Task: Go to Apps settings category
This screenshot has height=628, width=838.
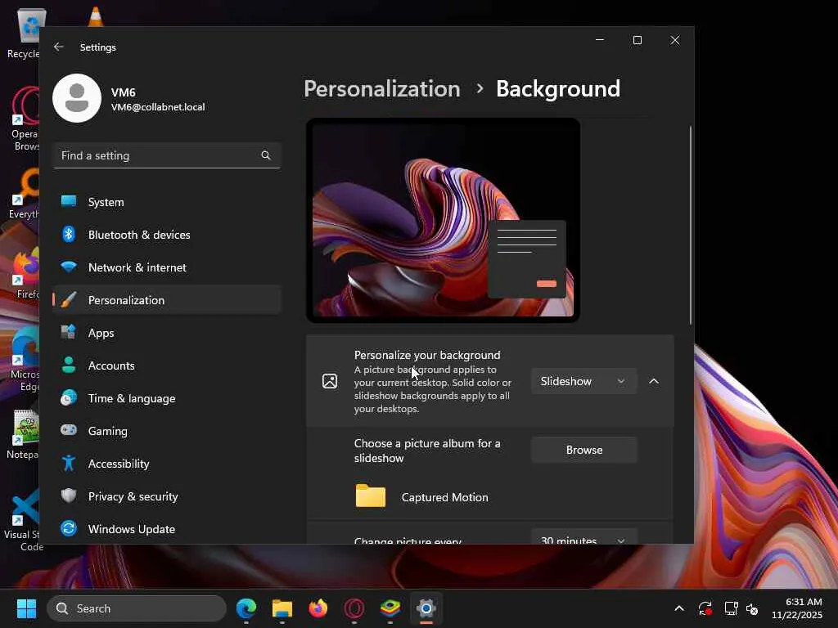Action: pos(101,333)
